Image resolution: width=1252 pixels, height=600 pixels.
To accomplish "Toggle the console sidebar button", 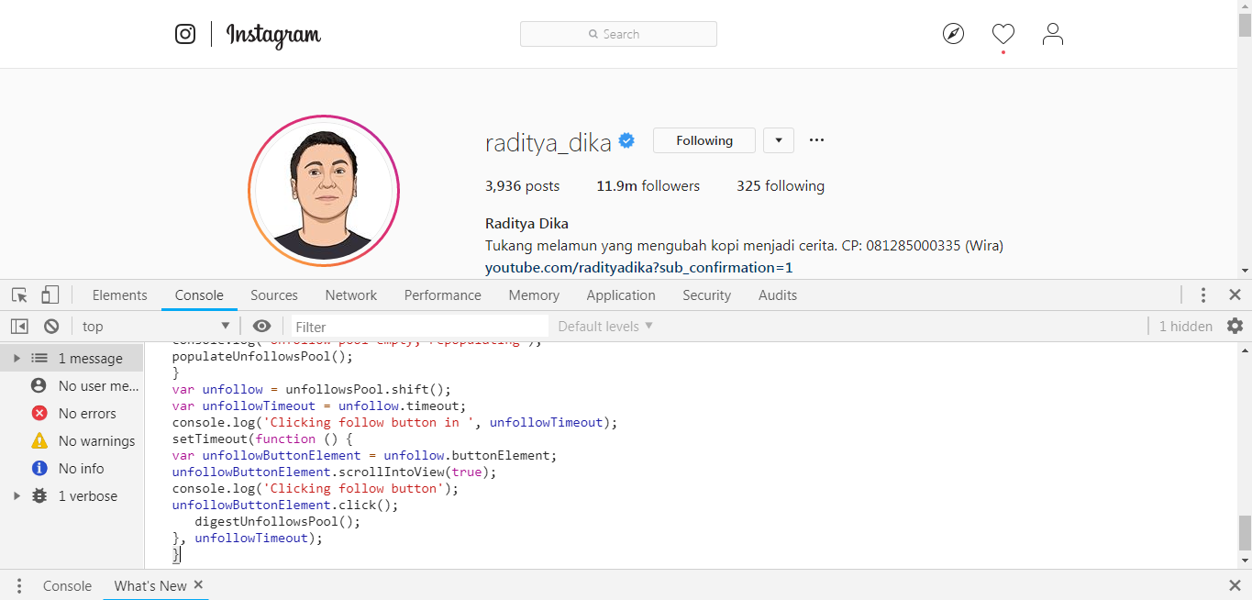I will (x=19, y=326).
